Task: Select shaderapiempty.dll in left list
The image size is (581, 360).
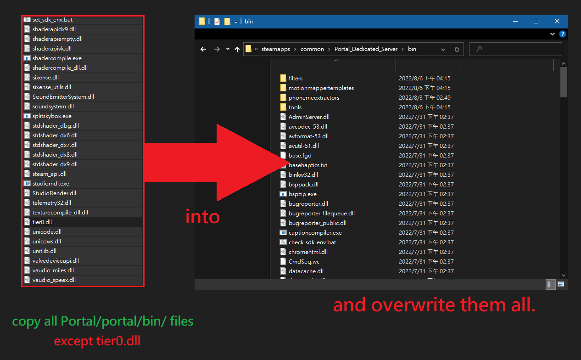Action: pos(83,39)
